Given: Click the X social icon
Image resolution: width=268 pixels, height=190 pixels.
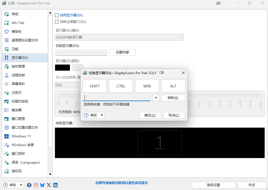Looking at the screenshot, I should (x=49, y=185).
